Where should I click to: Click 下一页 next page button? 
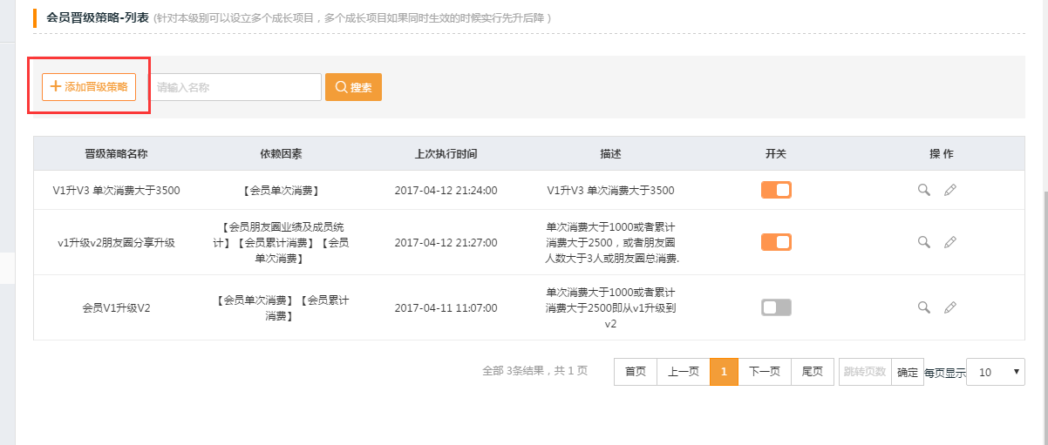tap(765, 372)
